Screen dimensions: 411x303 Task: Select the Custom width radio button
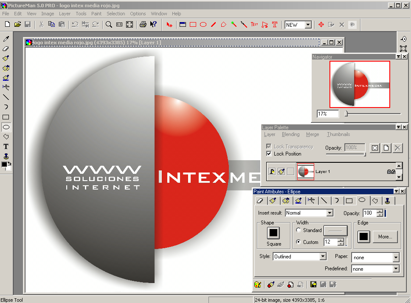coord(298,242)
